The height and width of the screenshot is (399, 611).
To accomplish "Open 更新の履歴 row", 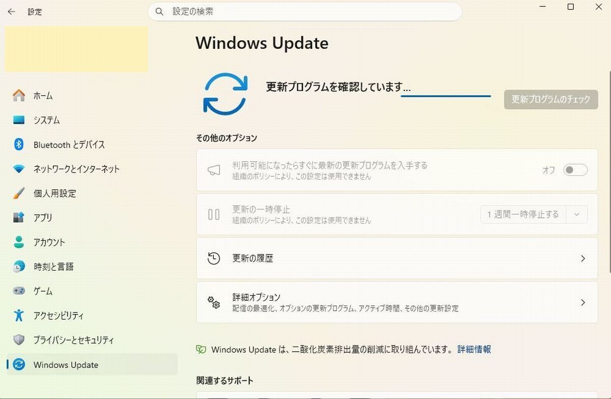I will coord(397,258).
